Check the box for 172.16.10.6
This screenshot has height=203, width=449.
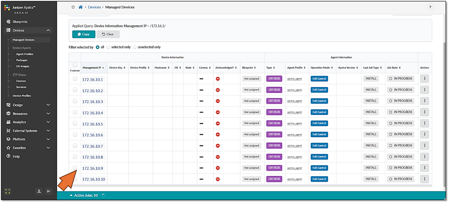(75, 134)
